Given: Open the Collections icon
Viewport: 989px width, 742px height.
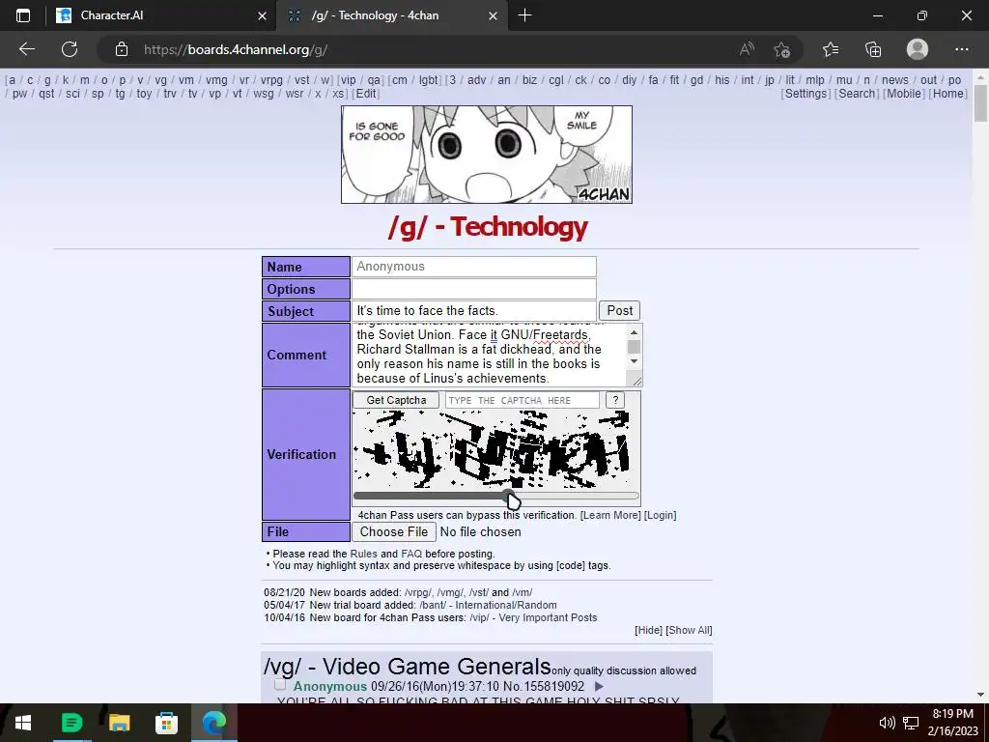Looking at the screenshot, I should tap(873, 49).
